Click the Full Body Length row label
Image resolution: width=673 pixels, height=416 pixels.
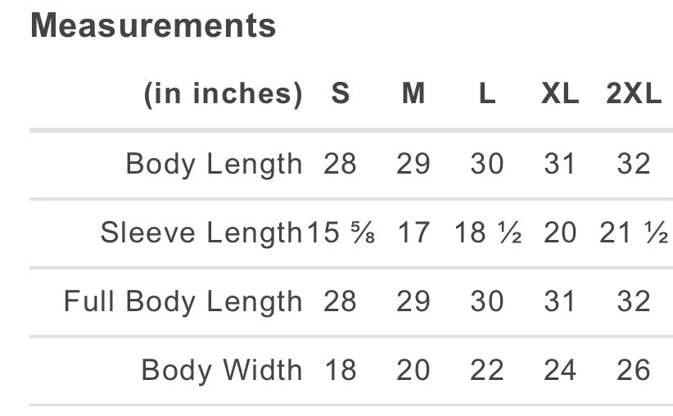[183, 302]
